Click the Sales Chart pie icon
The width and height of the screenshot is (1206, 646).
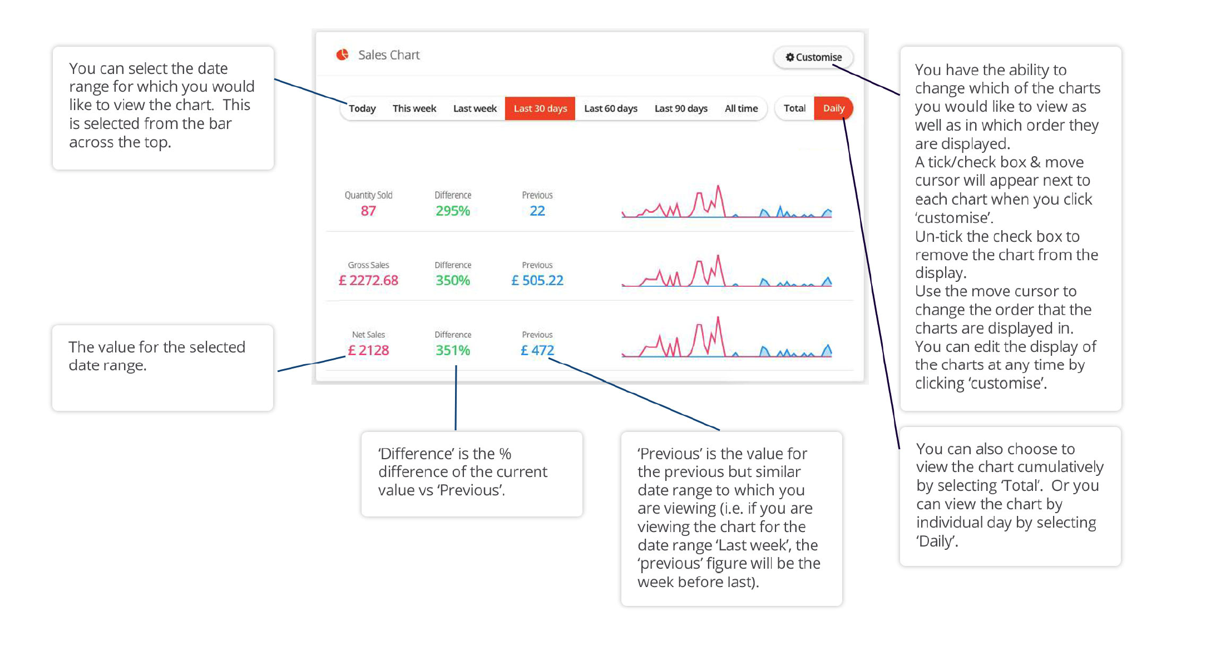[x=343, y=54]
